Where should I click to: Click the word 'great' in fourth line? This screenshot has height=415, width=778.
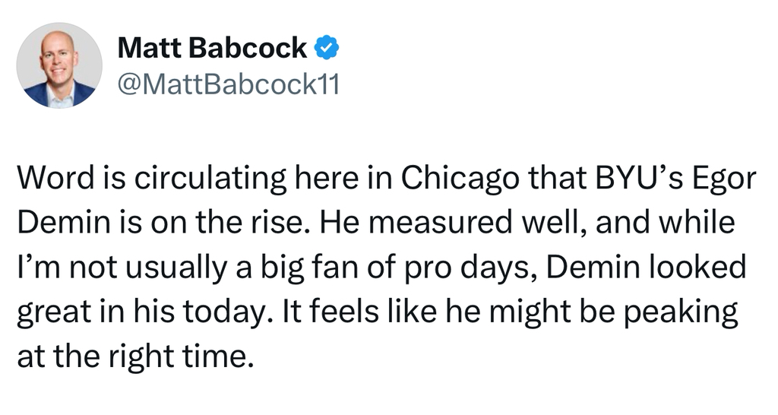[x=52, y=312]
